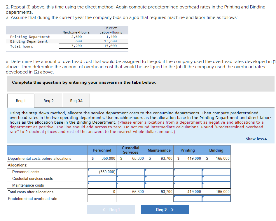Image resolution: width=276 pixels, height=221 pixels.
Task: Switch to the Req 3A tab
Action: click(76, 101)
